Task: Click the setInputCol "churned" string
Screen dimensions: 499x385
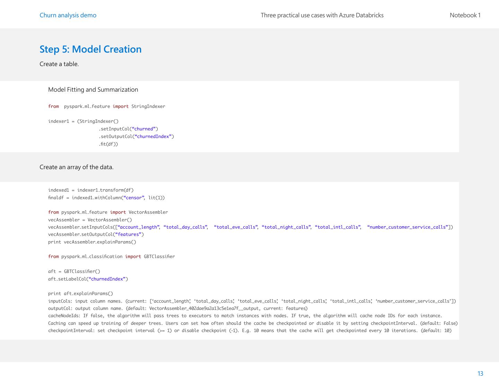Action: pos(145,129)
